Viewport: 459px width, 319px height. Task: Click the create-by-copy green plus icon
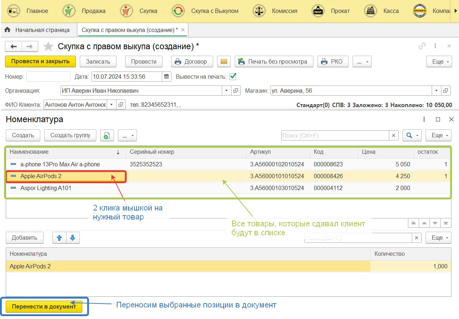[107, 135]
